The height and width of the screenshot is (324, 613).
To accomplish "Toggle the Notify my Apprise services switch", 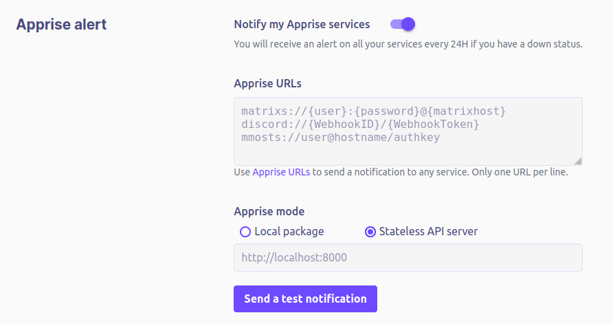I will pyautogui.click(x=402, y=24).
